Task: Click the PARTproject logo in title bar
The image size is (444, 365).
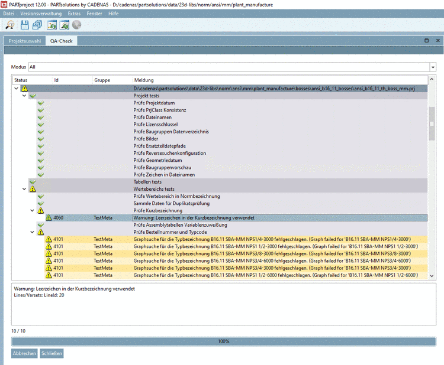Action: coord(5,4)
